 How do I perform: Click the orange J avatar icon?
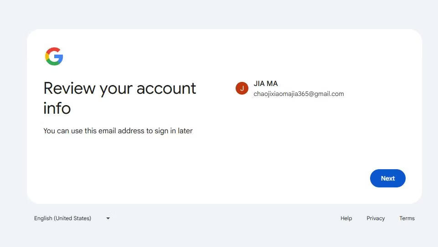[242, 88]
